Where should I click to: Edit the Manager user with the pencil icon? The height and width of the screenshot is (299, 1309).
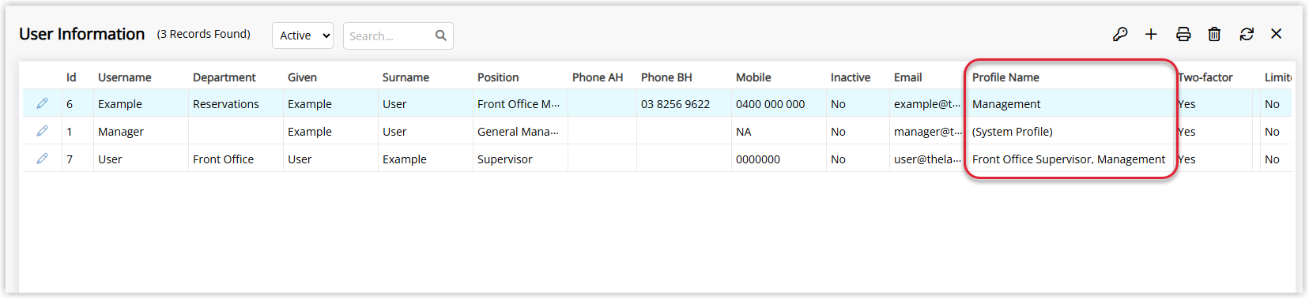click(43, 131)
